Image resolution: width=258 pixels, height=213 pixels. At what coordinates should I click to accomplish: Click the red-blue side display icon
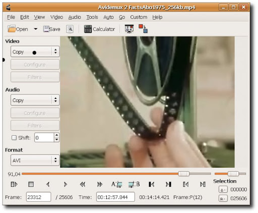[143, 29]
